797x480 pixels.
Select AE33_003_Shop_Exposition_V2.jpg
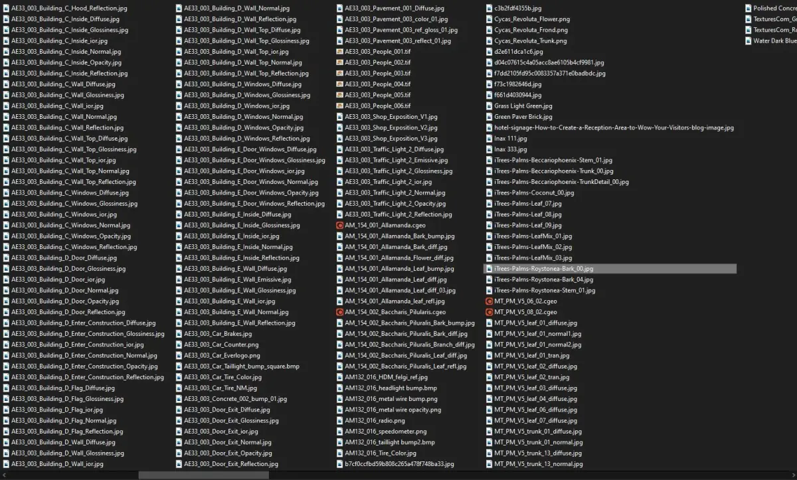[391, 127]
